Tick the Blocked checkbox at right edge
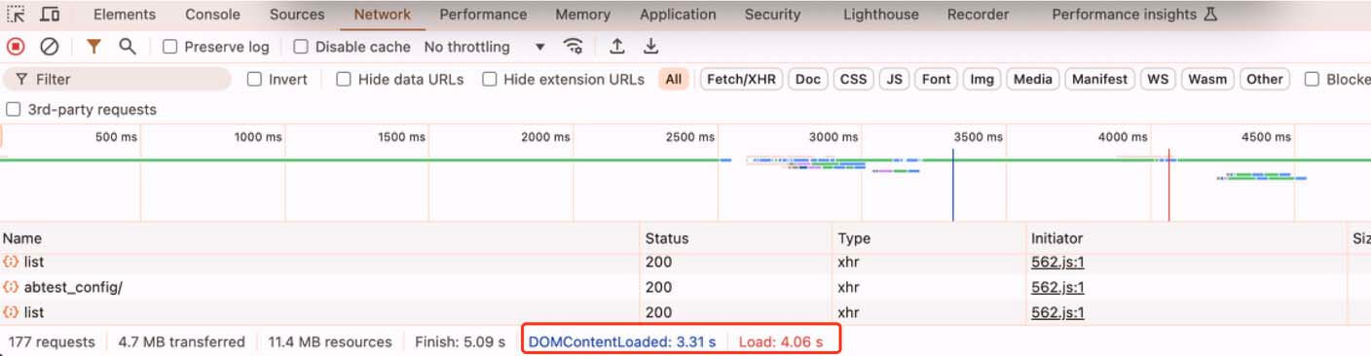The width and height of the screenshot is (1371, 356). tap(1313, 80)
